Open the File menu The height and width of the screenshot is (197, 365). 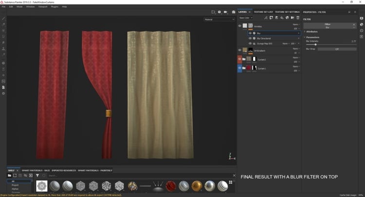(x=3, y=7)
